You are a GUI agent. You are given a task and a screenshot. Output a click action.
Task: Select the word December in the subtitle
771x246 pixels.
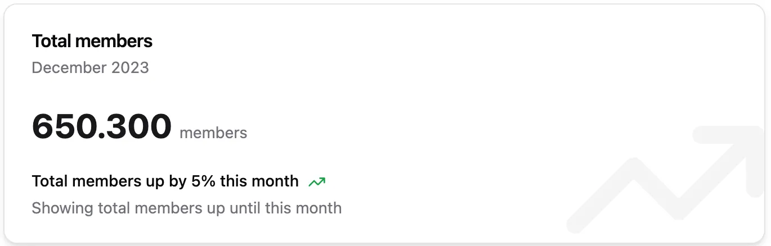pos(69,68)
